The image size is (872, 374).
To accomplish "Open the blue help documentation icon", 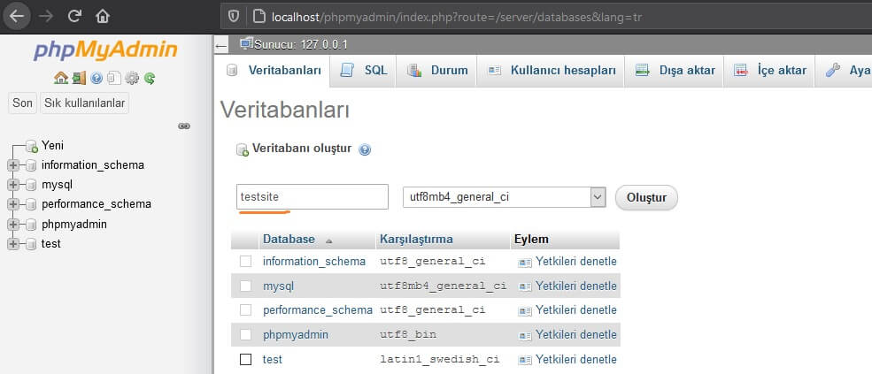I will tap(96, 79).
